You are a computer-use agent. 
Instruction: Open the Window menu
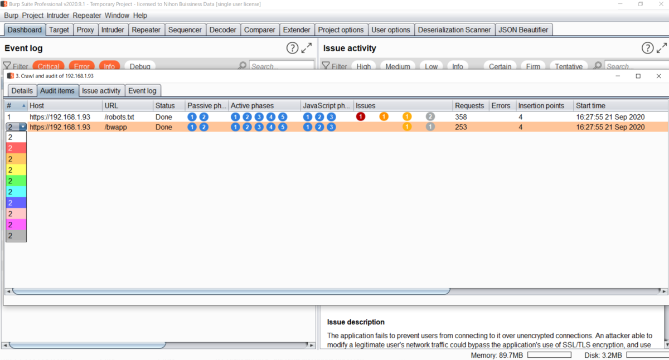coord(117,16)
